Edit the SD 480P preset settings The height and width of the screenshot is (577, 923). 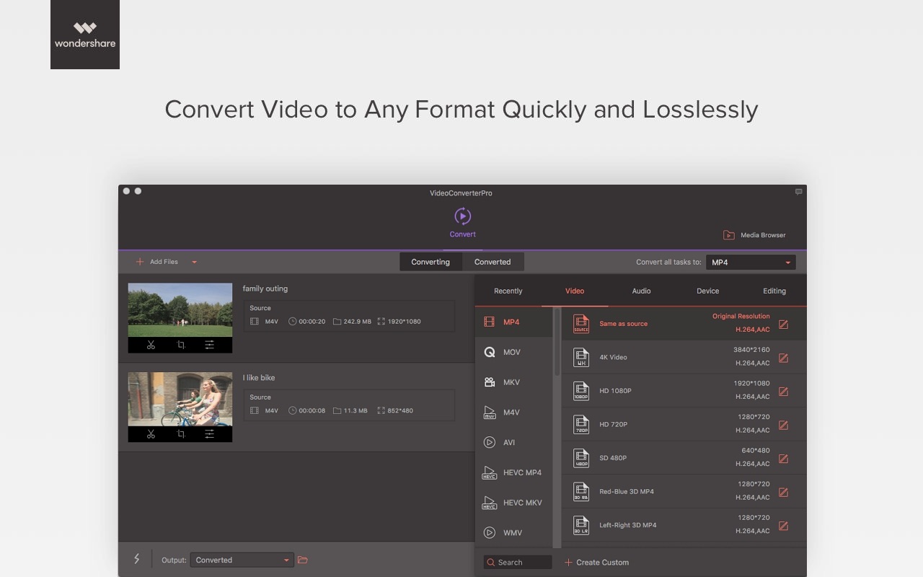(783, 459)
